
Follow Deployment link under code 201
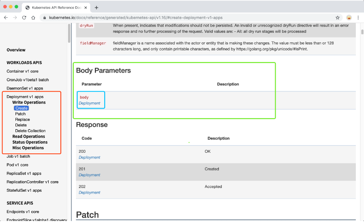click(x=89, y=175)
